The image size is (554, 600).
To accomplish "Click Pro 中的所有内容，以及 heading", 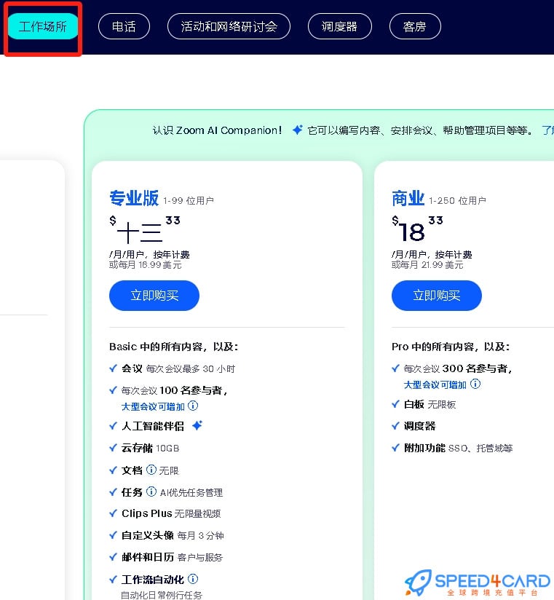I will [451, 347].
